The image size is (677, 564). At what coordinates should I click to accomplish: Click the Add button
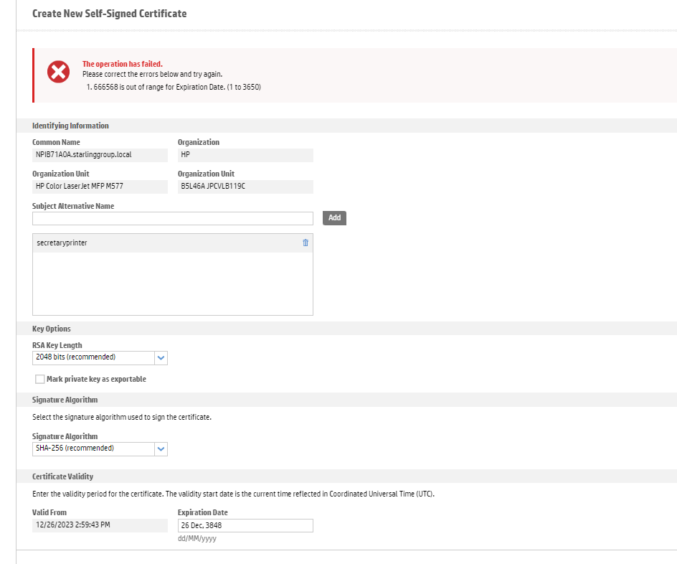coord(334,217)
